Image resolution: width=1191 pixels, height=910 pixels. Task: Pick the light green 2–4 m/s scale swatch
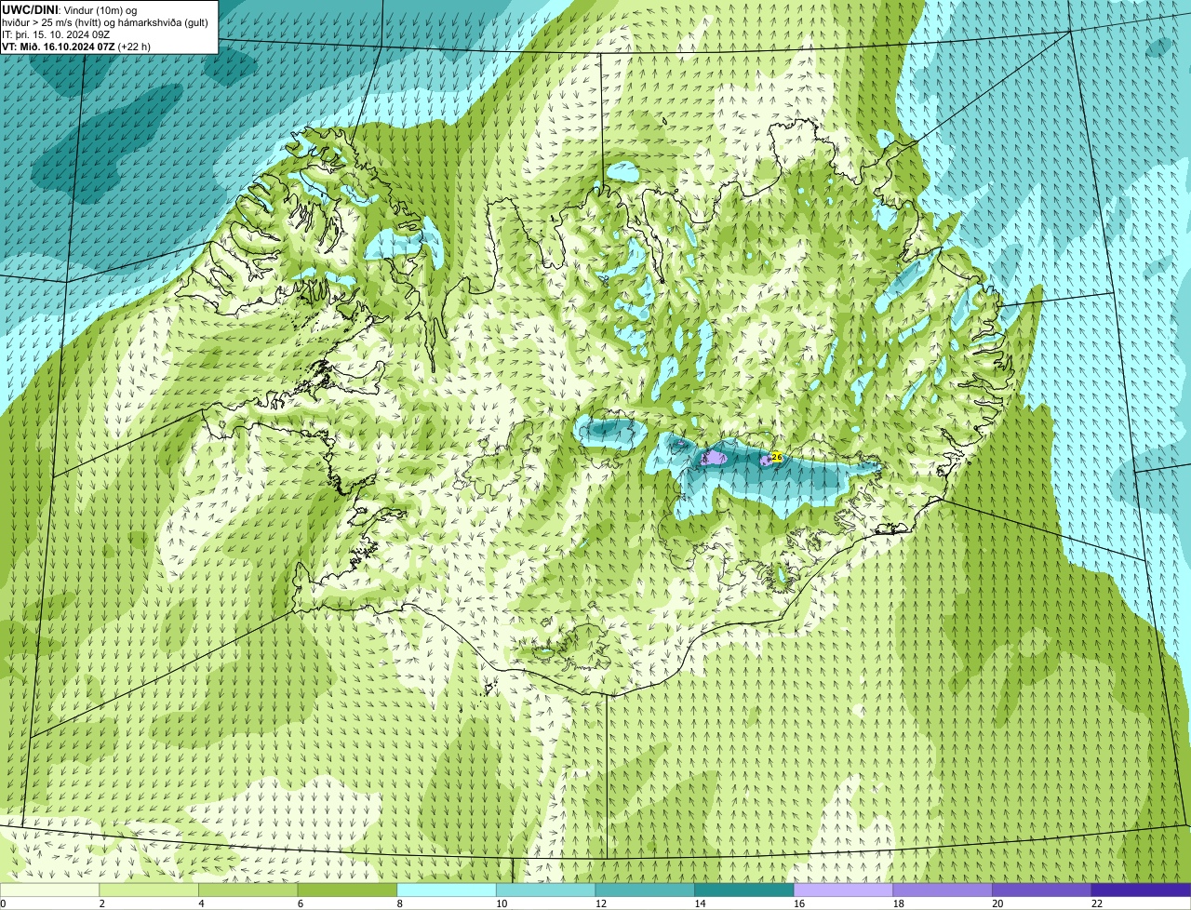pyautogui.click(x=149, y=890)
